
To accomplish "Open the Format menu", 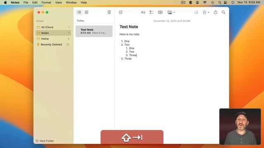I will point(46,2).
